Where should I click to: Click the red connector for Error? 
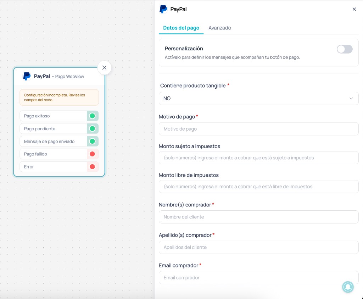93,167
